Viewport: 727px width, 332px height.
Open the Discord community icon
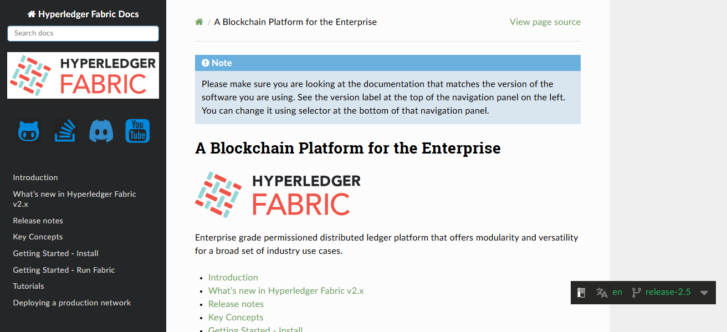pyautogui.click(x=101, y=130)
